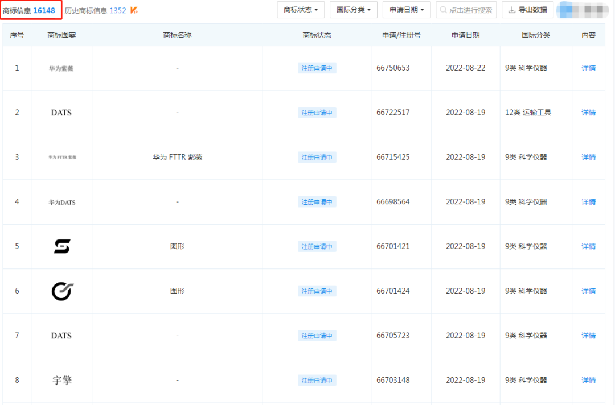Select 图形 name in row 6
The height and width of the screenshot is (405, 615).
pyautogui.click(x=177, y=291)
